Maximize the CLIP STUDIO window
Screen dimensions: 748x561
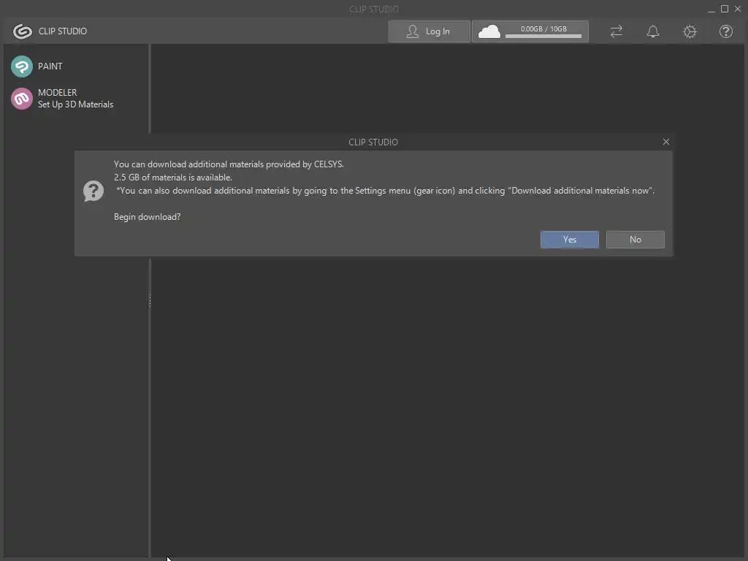coord(724,9)
